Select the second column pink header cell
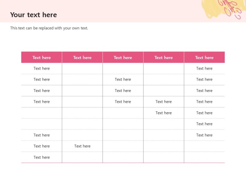The image size is (246, 184). [82, 57]
